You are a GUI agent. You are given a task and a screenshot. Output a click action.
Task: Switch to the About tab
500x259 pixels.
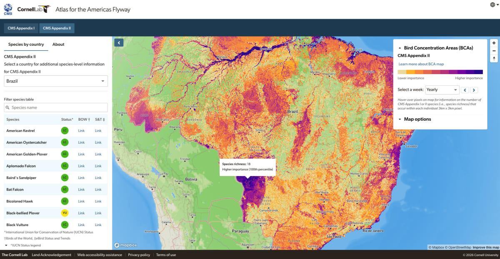click(58, 44)
